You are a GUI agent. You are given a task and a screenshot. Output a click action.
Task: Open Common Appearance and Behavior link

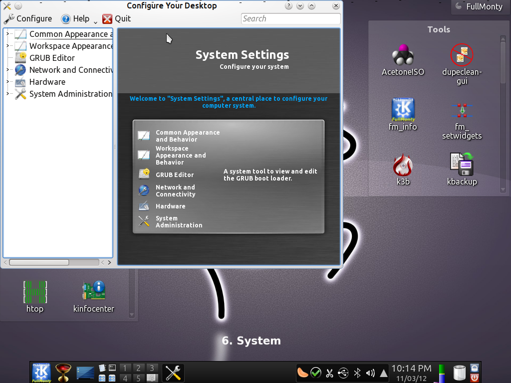pos(188,136)
